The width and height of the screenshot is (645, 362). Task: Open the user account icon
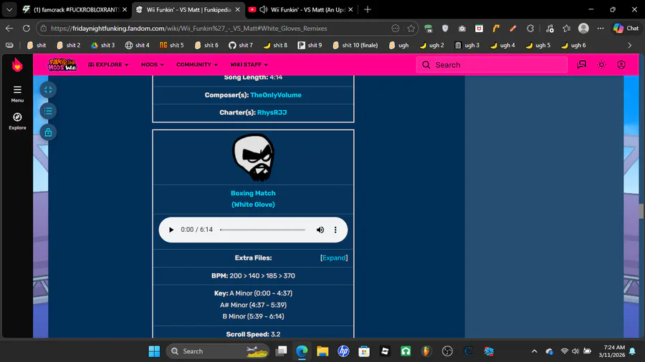click(x=621, y=64)
